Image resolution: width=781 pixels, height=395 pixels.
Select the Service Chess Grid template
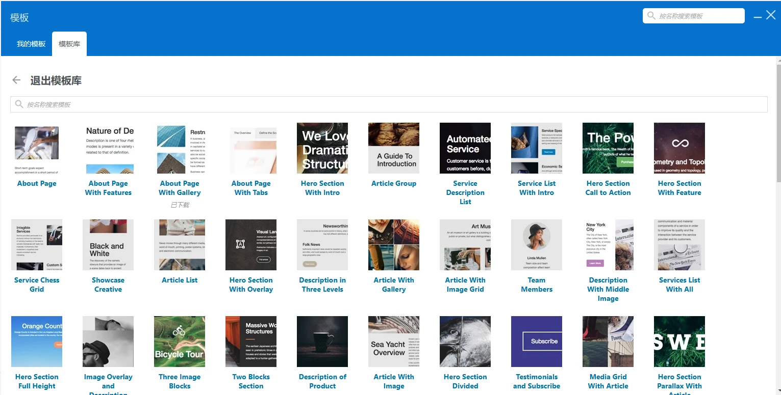[36, 244]
